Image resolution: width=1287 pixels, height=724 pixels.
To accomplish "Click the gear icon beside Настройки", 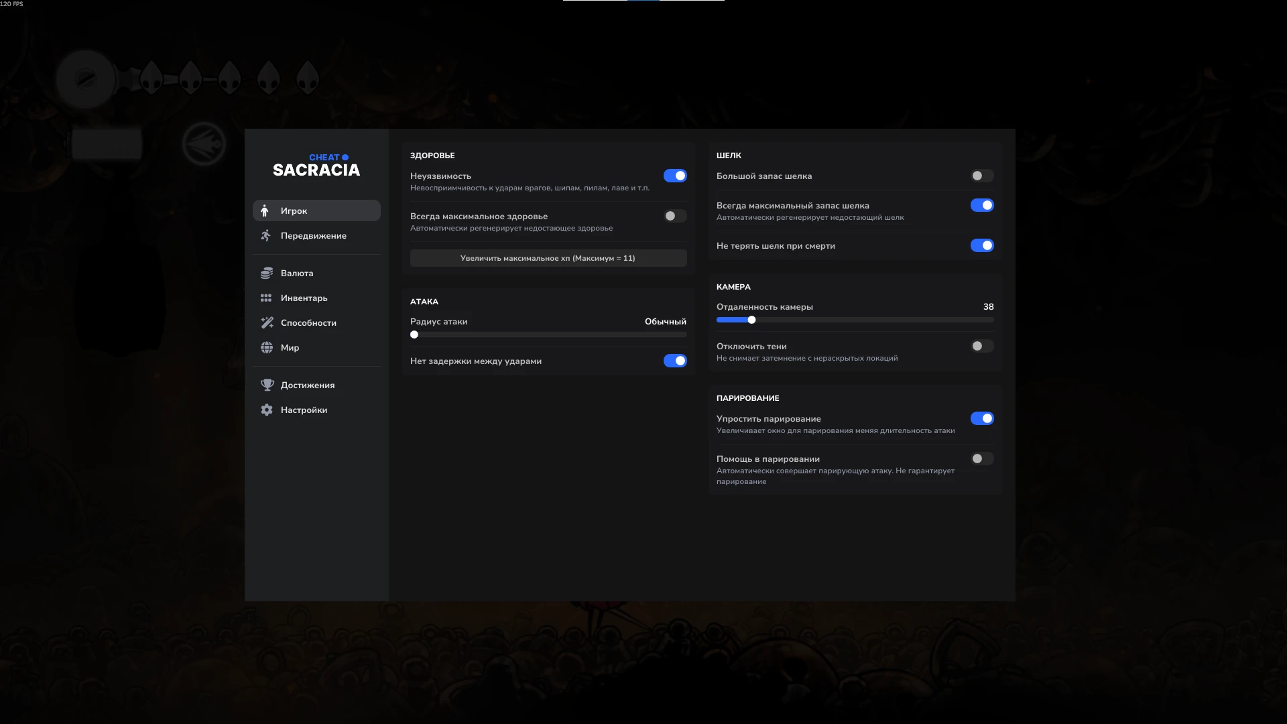I will point(267,410).
